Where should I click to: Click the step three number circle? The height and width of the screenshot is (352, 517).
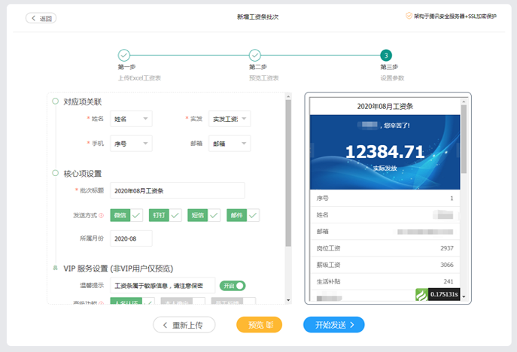(386, 55)
